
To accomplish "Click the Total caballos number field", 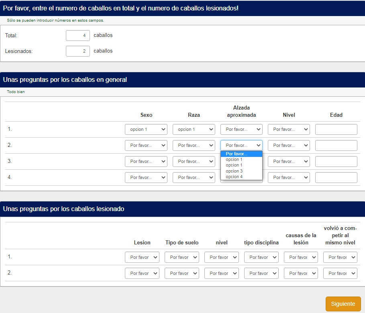I will coord(77,35).
